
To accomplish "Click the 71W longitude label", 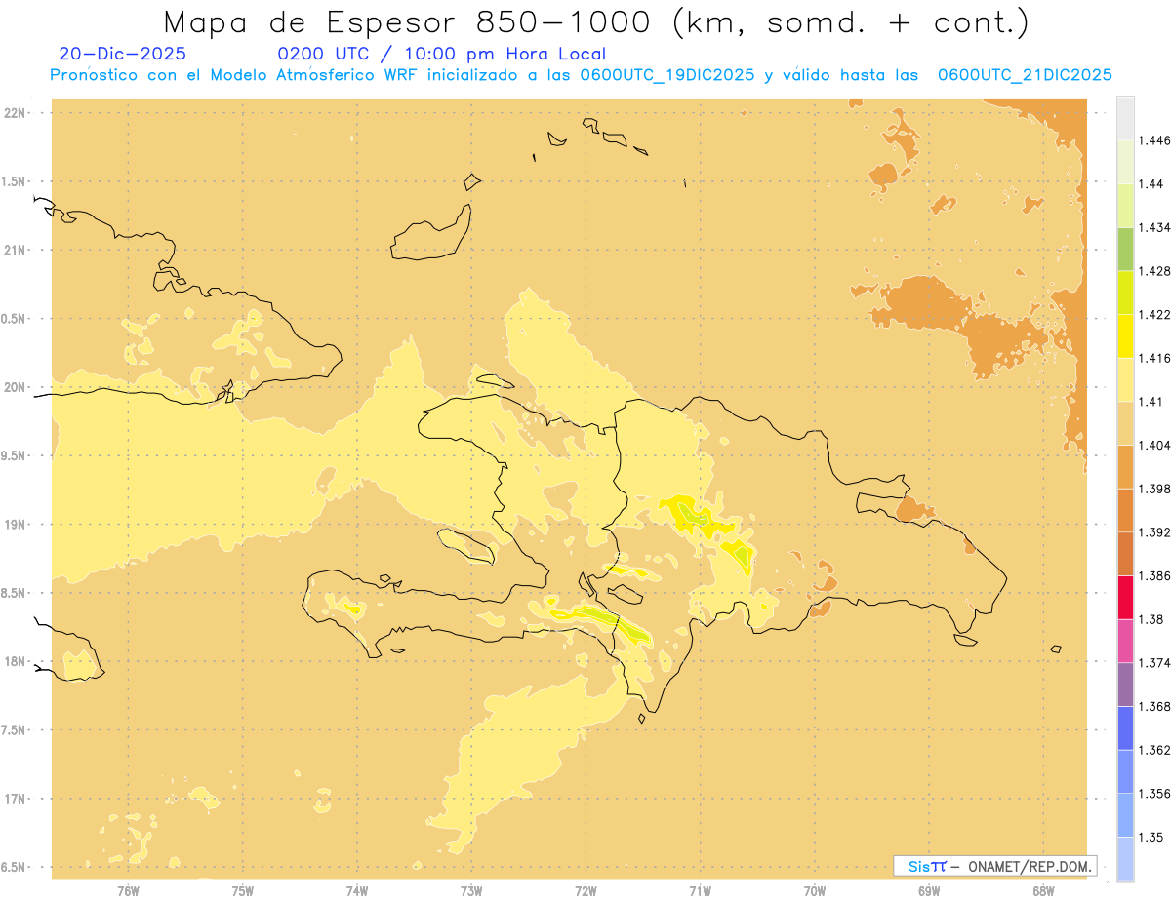I will [700, 890].
